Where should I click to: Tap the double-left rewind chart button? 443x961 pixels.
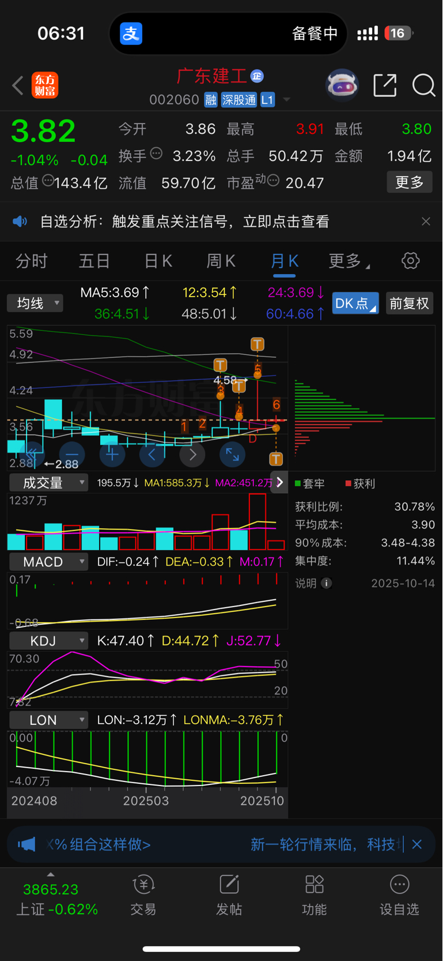pyautogui.click(x=32, y=455)
